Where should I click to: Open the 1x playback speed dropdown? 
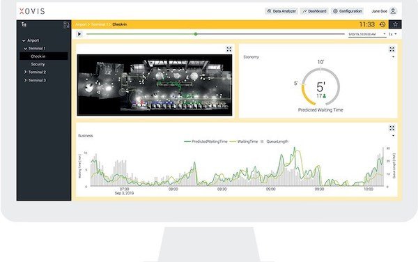click(392, 34)
